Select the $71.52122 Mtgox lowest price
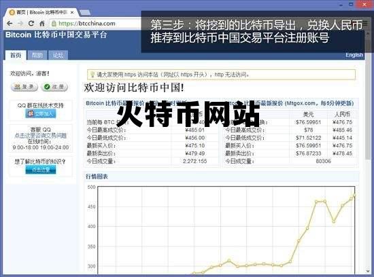The image size is (374, 277). coord(309,138)
